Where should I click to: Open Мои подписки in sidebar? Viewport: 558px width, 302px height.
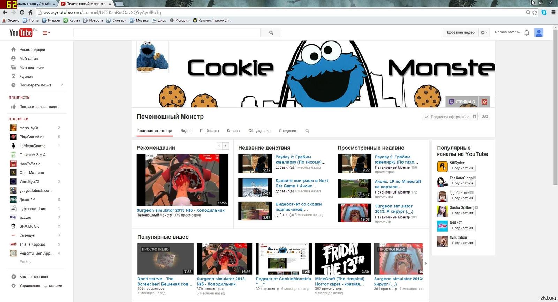32,68
